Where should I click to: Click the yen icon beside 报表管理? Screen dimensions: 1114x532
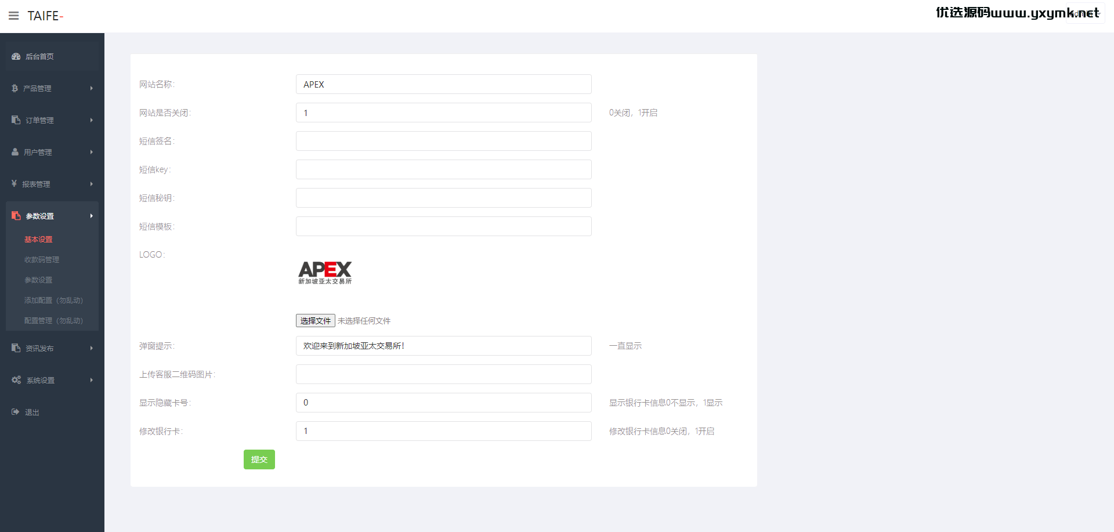coord(14,184)
